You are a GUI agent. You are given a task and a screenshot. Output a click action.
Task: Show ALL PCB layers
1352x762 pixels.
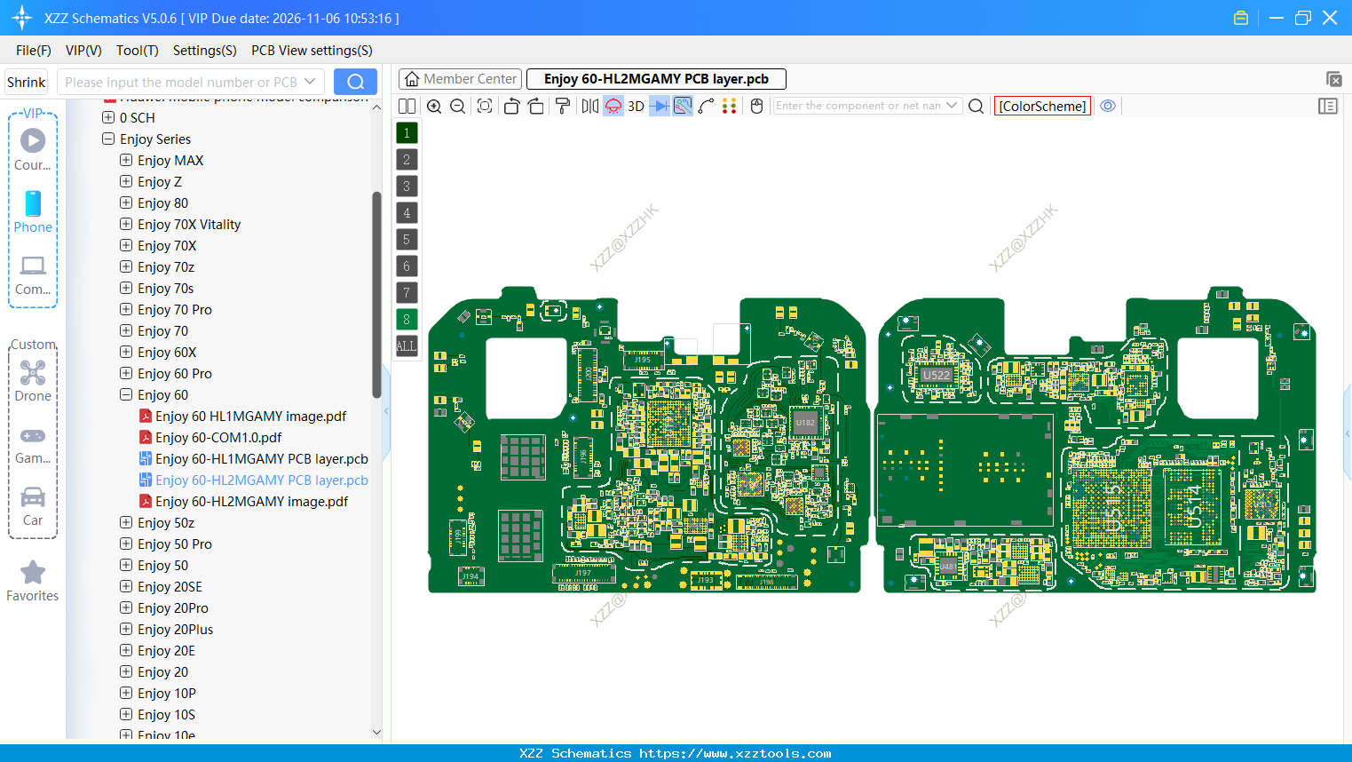point(406,345)
